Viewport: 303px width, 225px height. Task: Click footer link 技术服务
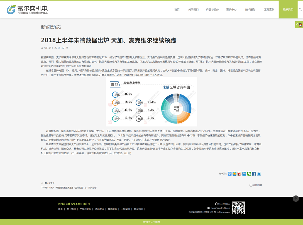click(113, 209)
